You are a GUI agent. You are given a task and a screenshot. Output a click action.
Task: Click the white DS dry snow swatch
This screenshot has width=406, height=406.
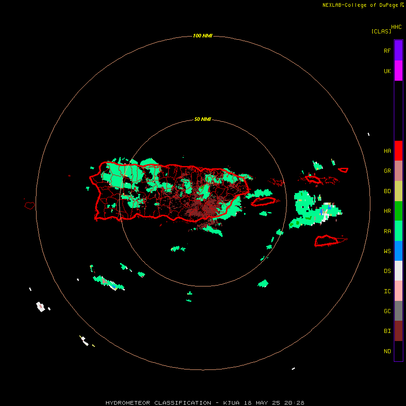click(398, 271)
